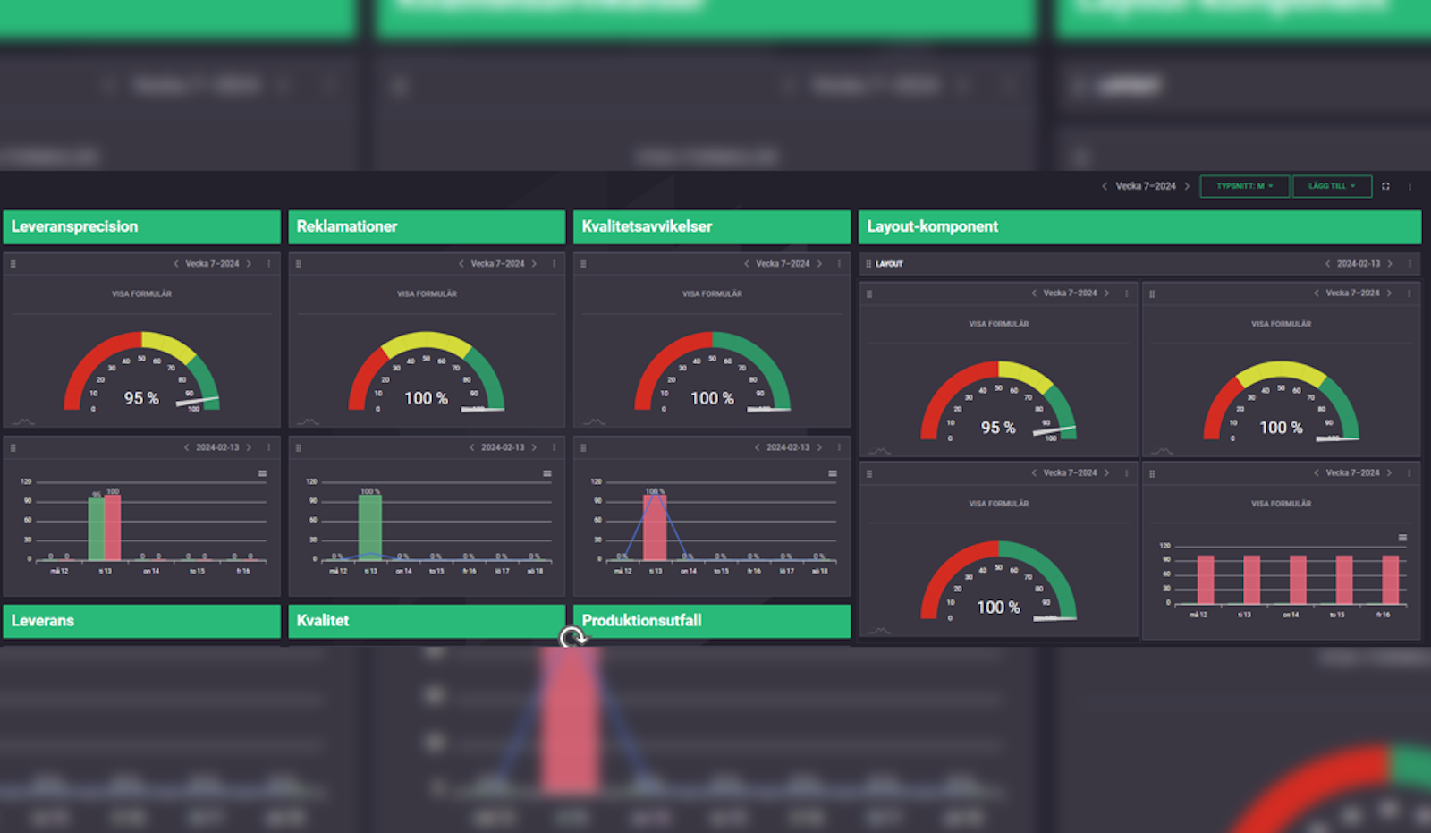
Task: Next date arrow in LAYOUT container row
Action: coord(1390,264)
